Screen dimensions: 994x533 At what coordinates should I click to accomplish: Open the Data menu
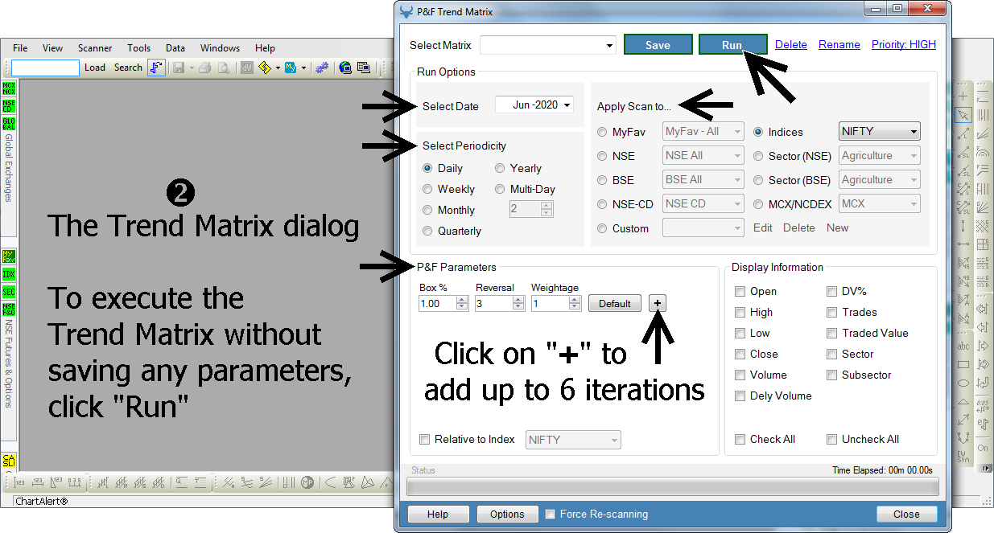(175, 48)
